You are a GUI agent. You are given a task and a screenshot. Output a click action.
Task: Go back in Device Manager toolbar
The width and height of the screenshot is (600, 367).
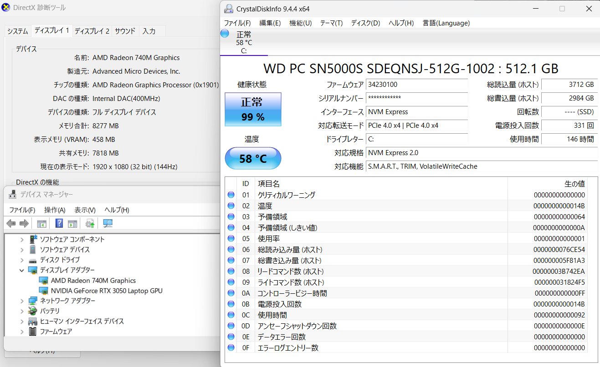coord(11,223)
